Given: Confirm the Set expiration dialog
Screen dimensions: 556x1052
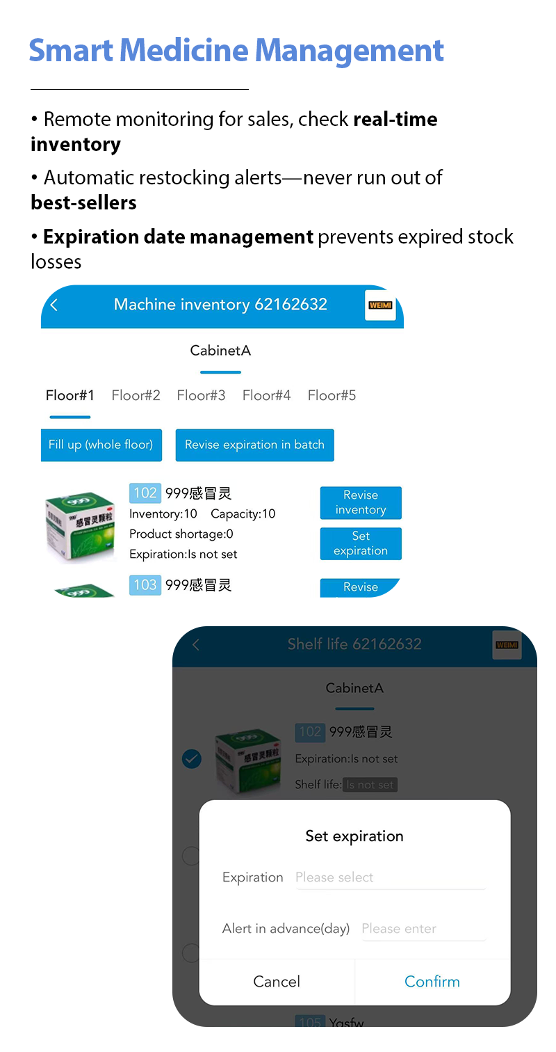Looking at the screenshot, I should click(432, 982).
